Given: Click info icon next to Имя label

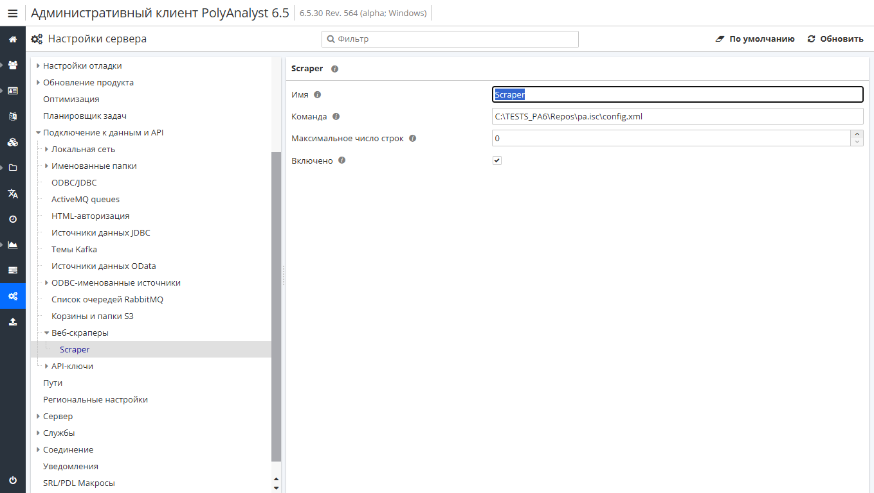Looking at the screenshot, I should tap(317, 94).
